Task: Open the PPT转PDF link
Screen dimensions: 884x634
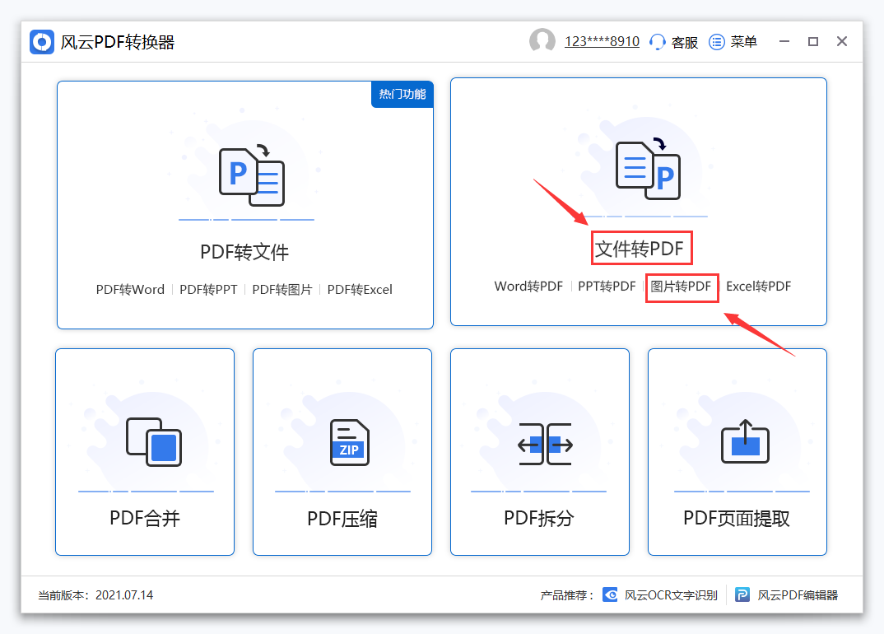Action: coord(607,287)
